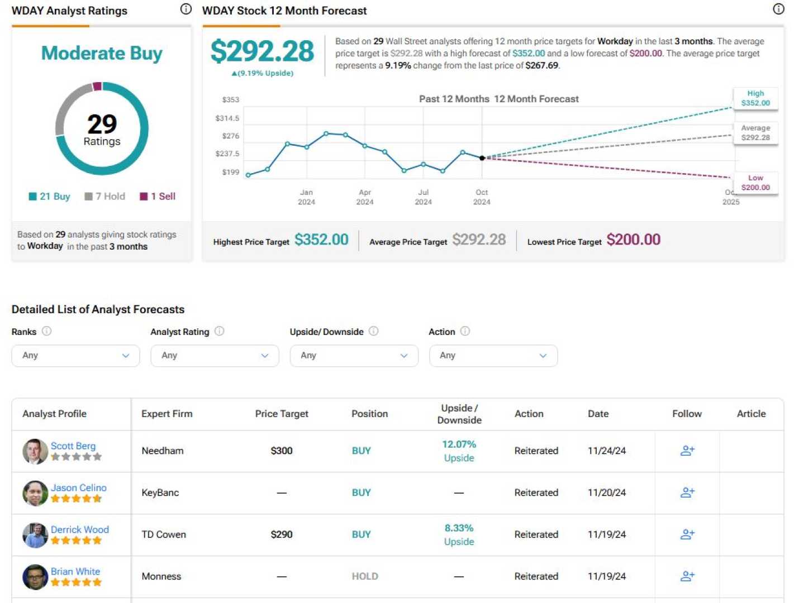Click Lowest Price Target $200.00 value
794x603 pixels.
(634, 240)
